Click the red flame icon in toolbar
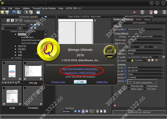 pos(151,12)
